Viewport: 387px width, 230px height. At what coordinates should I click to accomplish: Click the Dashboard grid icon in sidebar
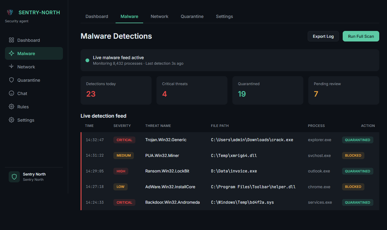coord(11,40)
